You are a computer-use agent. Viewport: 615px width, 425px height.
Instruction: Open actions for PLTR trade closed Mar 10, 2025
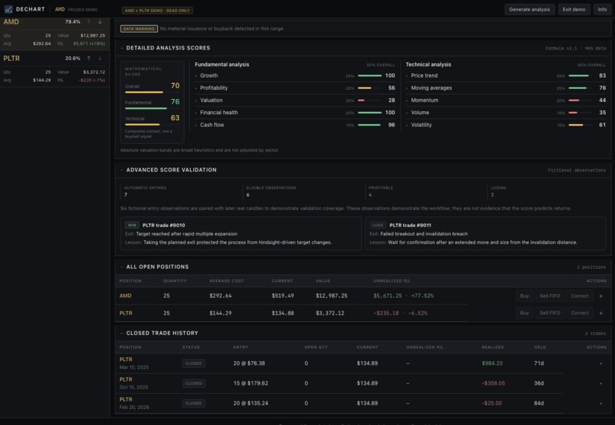click(601, 363)
